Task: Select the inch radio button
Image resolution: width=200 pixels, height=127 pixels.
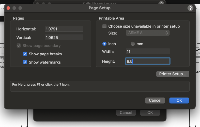Action: [104, 44]
